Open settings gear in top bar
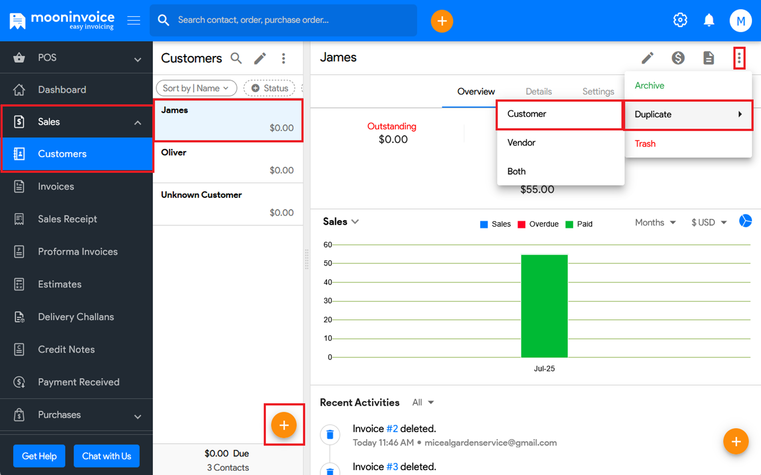Screen dimensions: 761x475 coord(680,21)
